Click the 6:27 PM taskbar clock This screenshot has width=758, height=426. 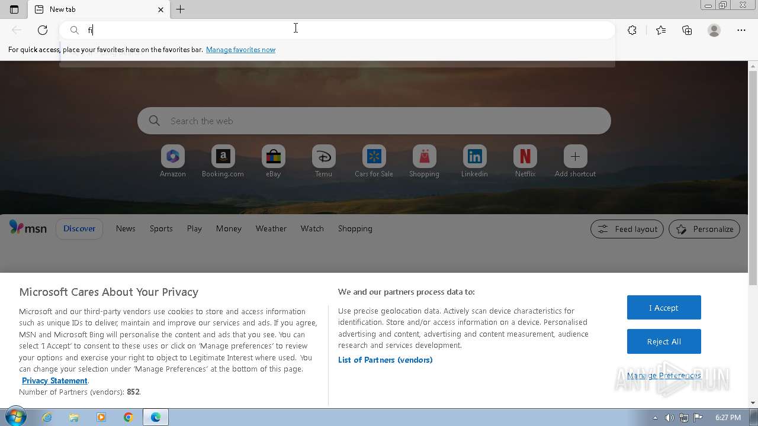[x=728, y=418]
